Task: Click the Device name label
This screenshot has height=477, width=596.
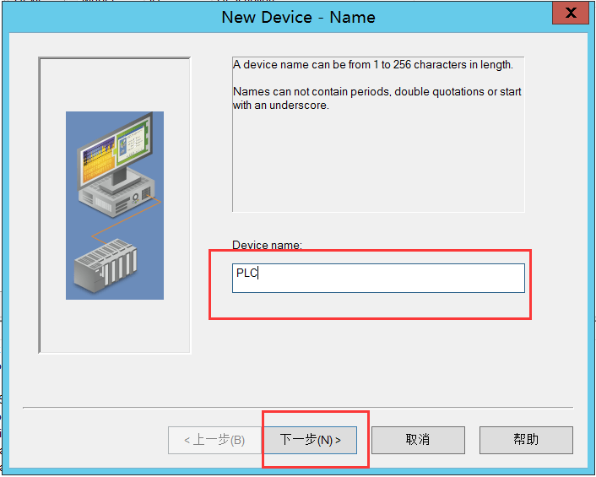Action: click(x=267, y=246)
